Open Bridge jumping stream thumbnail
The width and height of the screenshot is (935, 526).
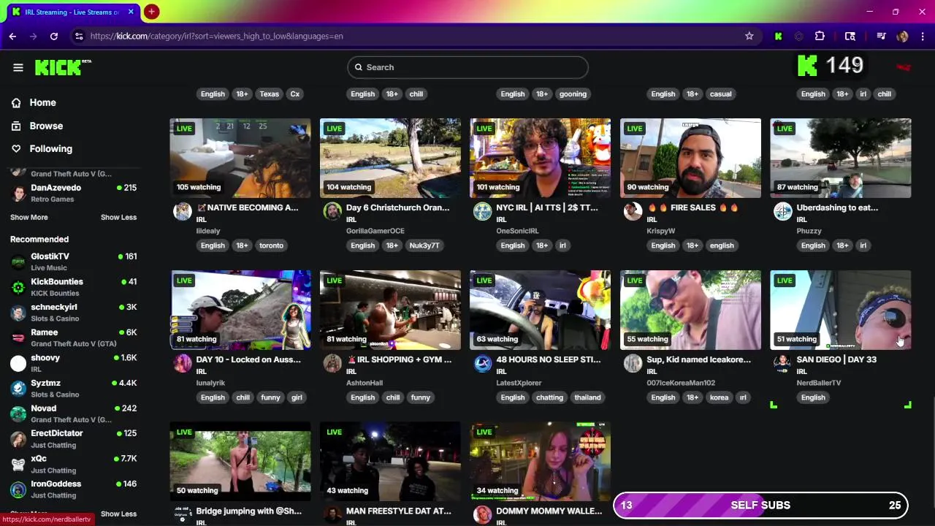pyautogui.click(x=240, y=461)
